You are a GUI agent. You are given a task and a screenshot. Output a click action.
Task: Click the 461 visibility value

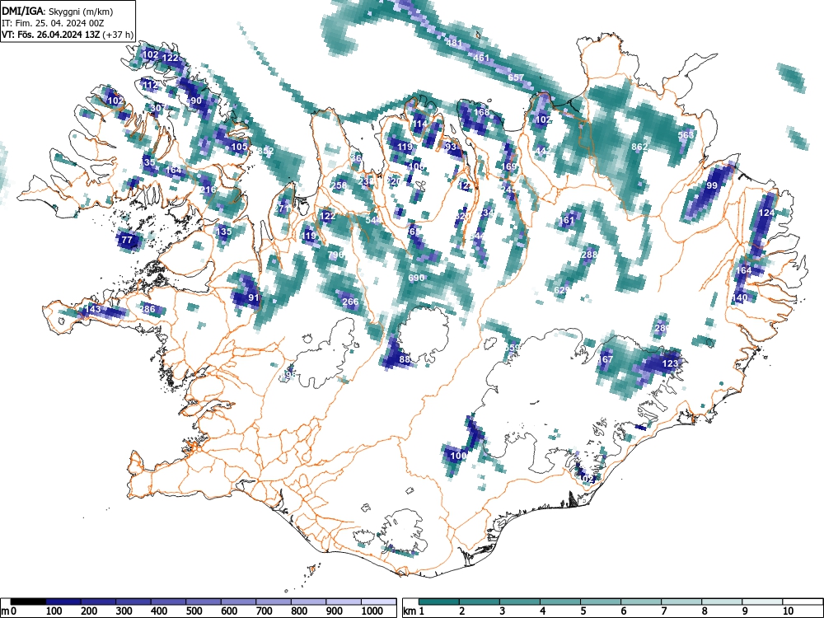click(x=481, y=58)
